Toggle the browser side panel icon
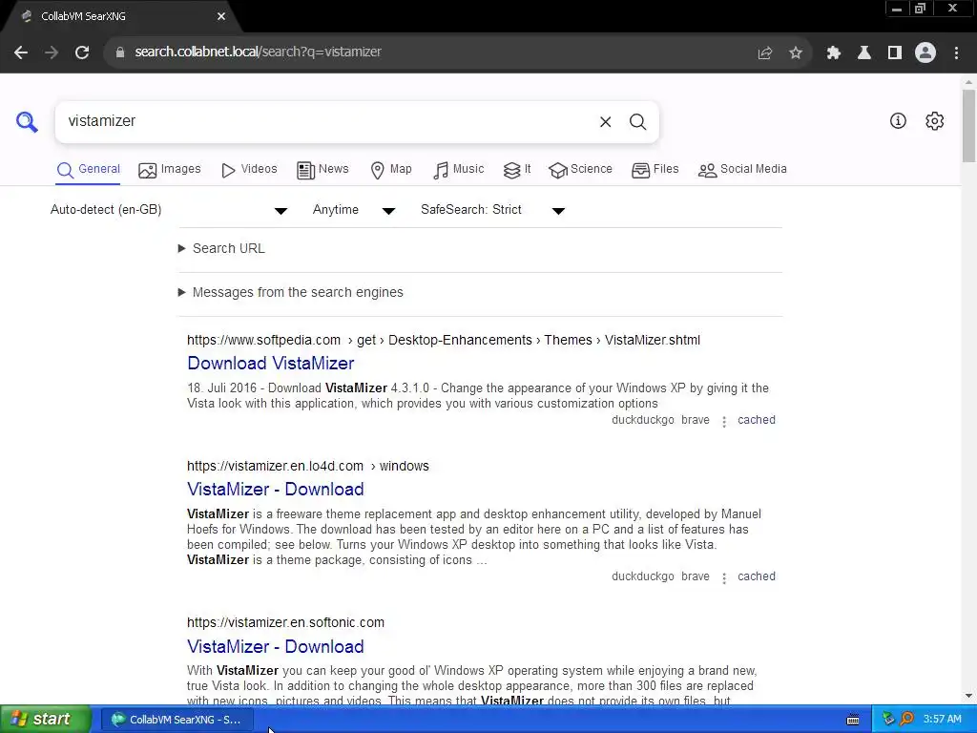This screenshot has height=733, width=977. (x=895, y=53)
